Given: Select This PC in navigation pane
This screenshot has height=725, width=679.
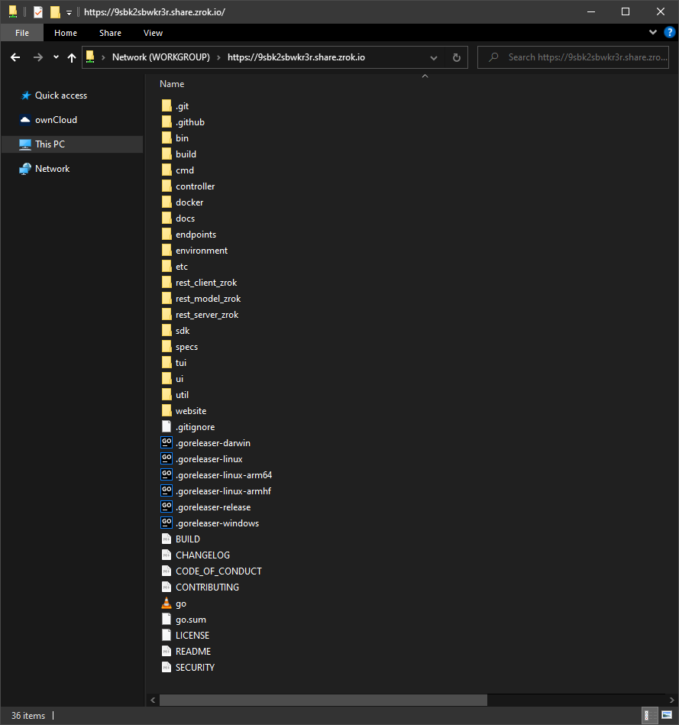Looking at the screenshot, I should (x=73, y=144).
